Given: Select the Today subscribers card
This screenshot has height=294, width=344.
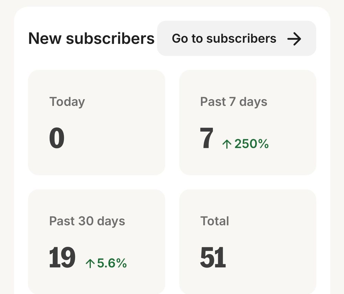Looking at the screenshot, I should pos(97,122).
